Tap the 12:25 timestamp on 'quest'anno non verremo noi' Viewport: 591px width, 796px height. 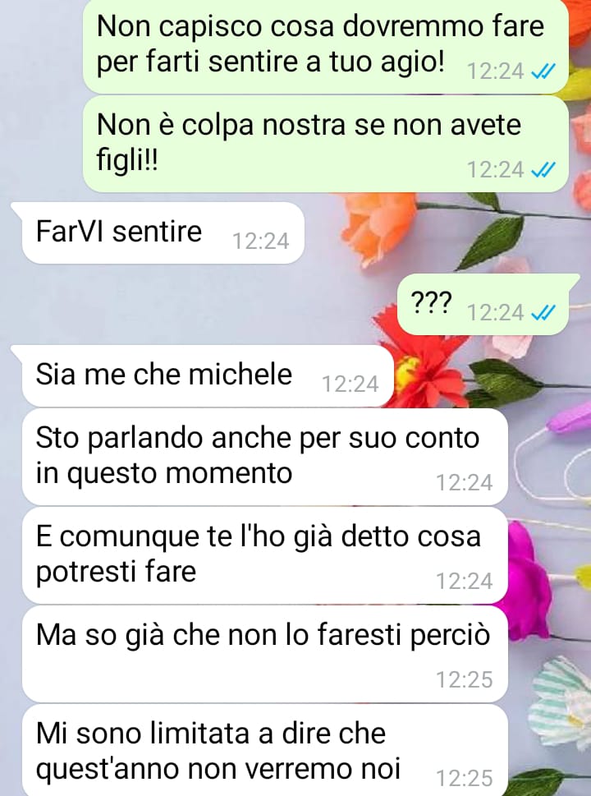point(464,778)
